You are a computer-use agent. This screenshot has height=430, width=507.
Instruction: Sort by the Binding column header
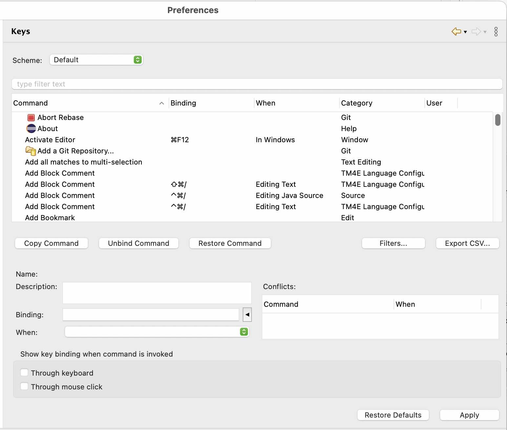[183, 103]
